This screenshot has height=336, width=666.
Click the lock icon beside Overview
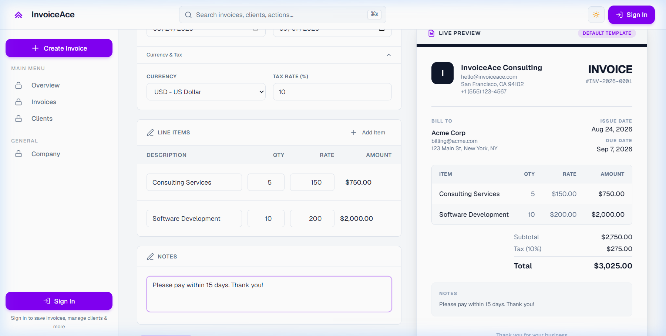(x=18, y=85)
